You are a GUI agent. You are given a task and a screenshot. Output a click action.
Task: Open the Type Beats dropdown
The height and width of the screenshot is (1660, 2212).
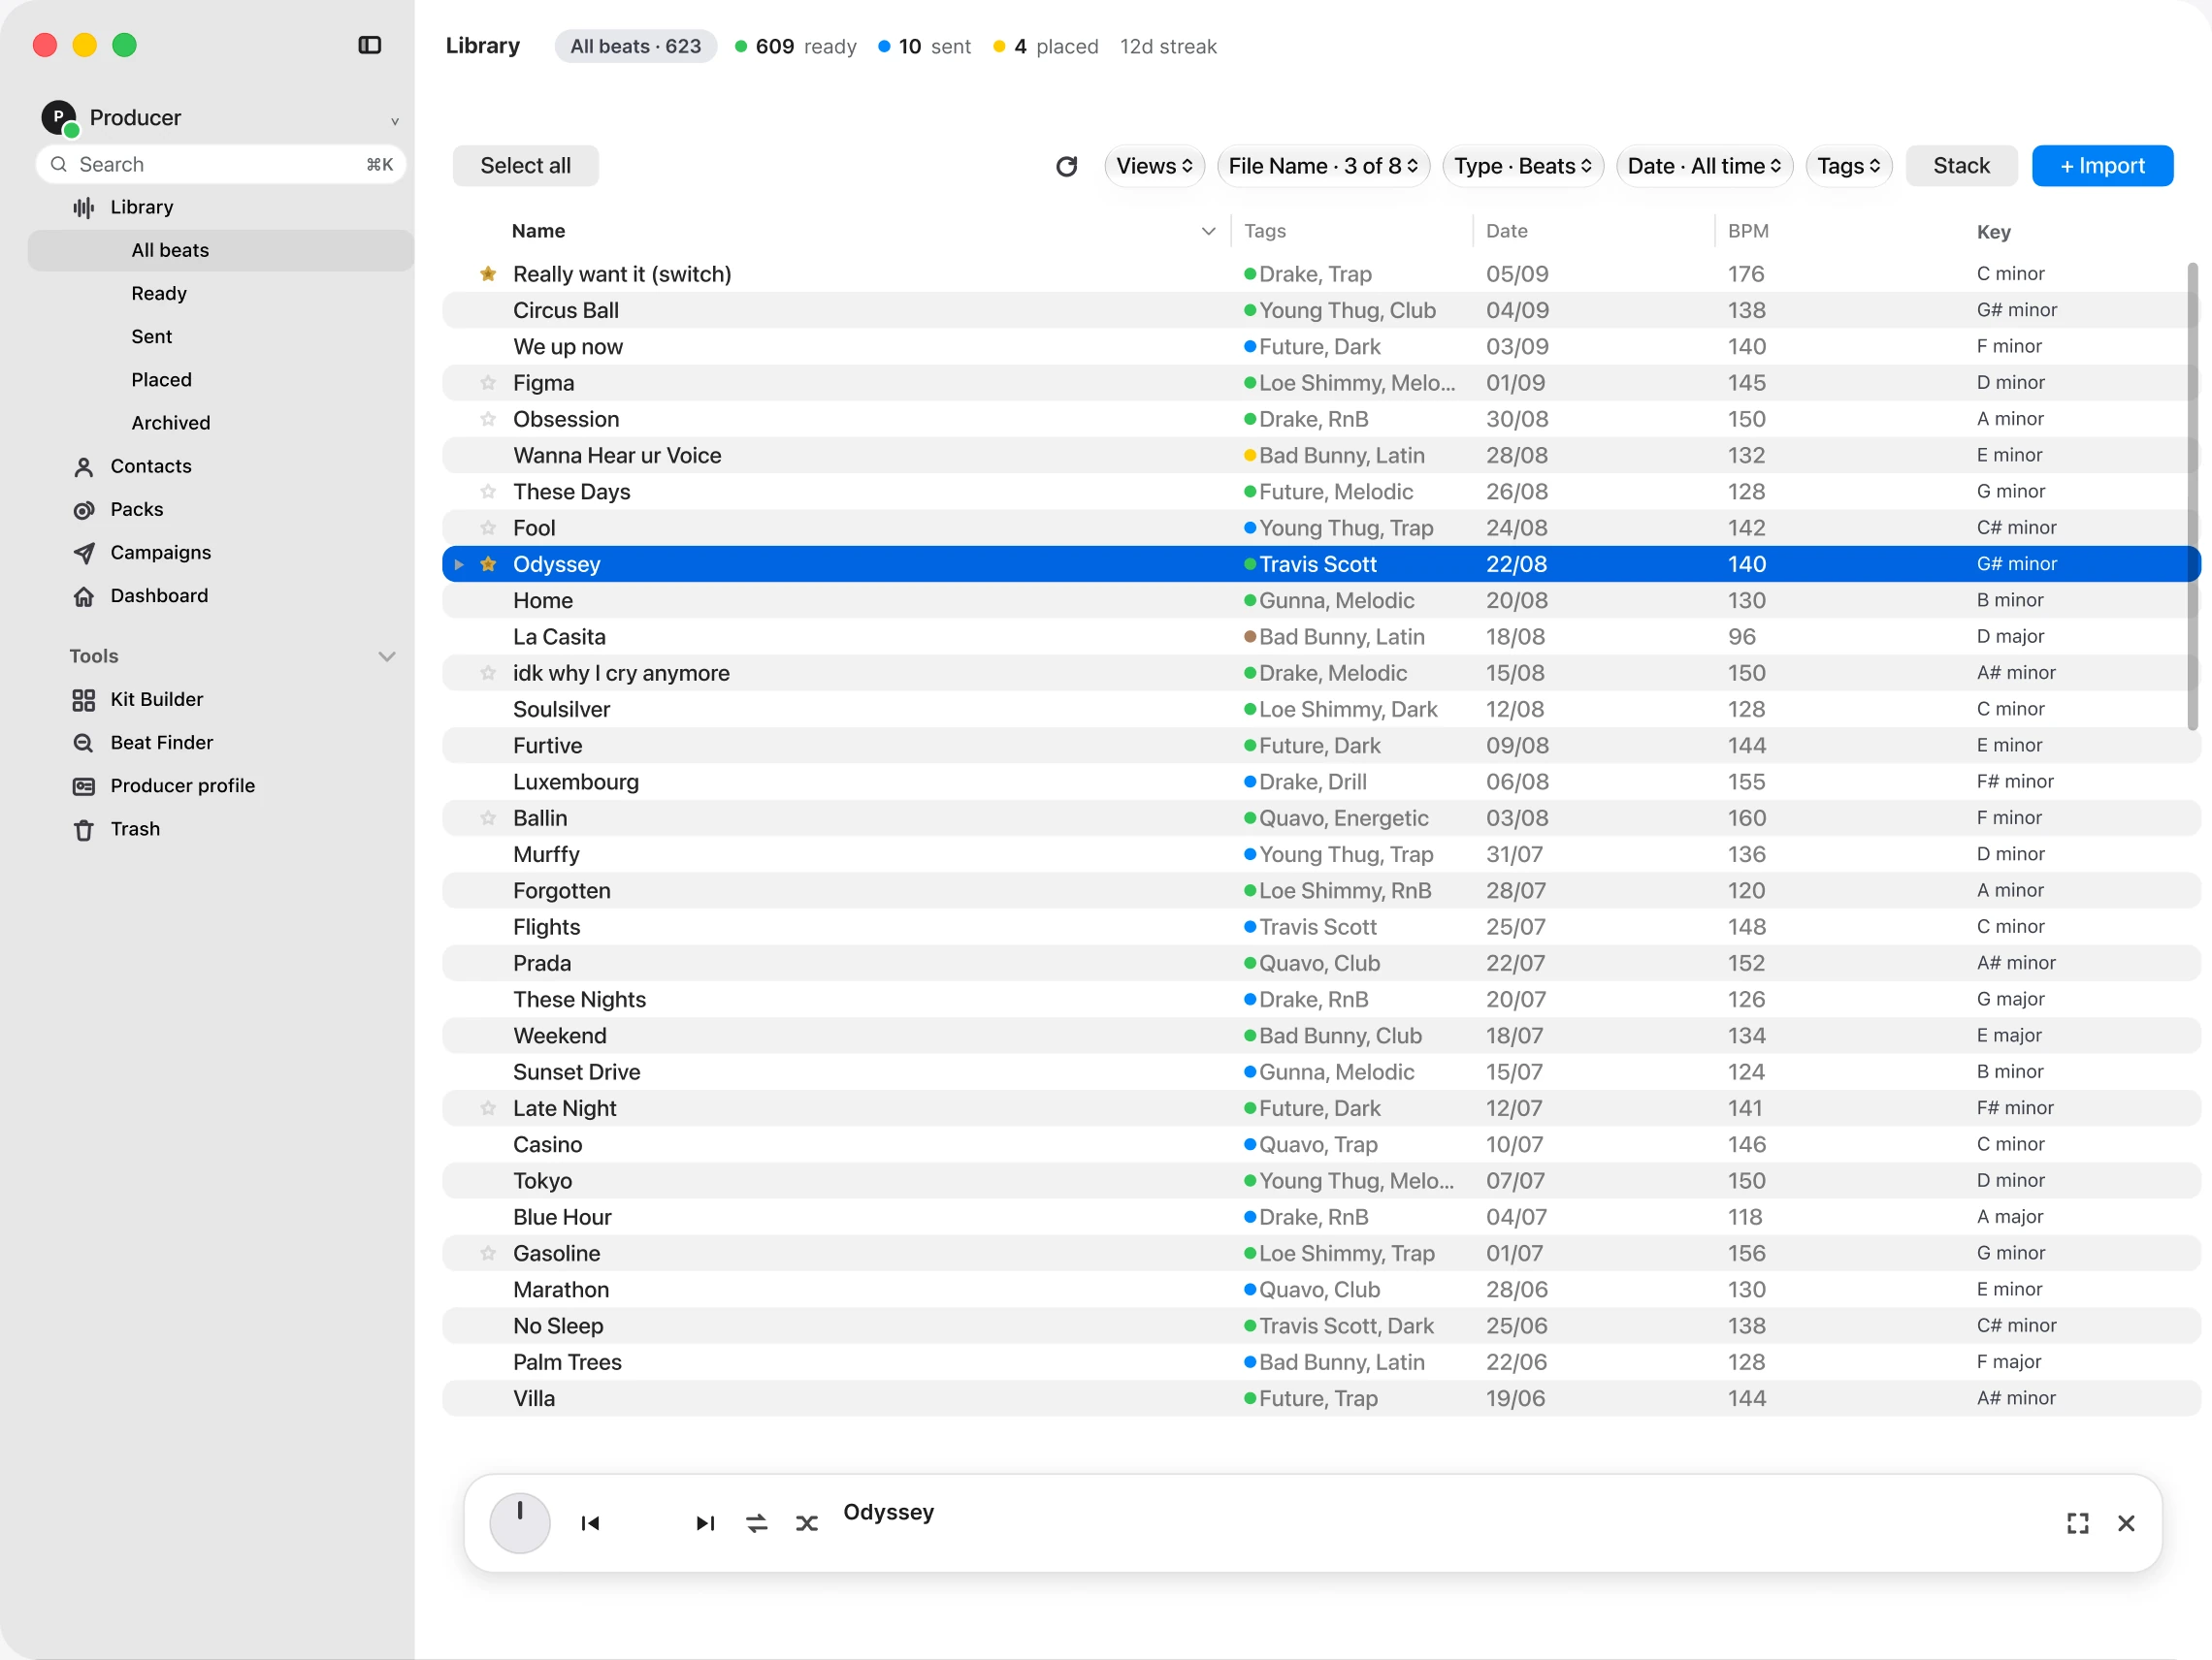pyautogui.click(x=1522, y=166)
